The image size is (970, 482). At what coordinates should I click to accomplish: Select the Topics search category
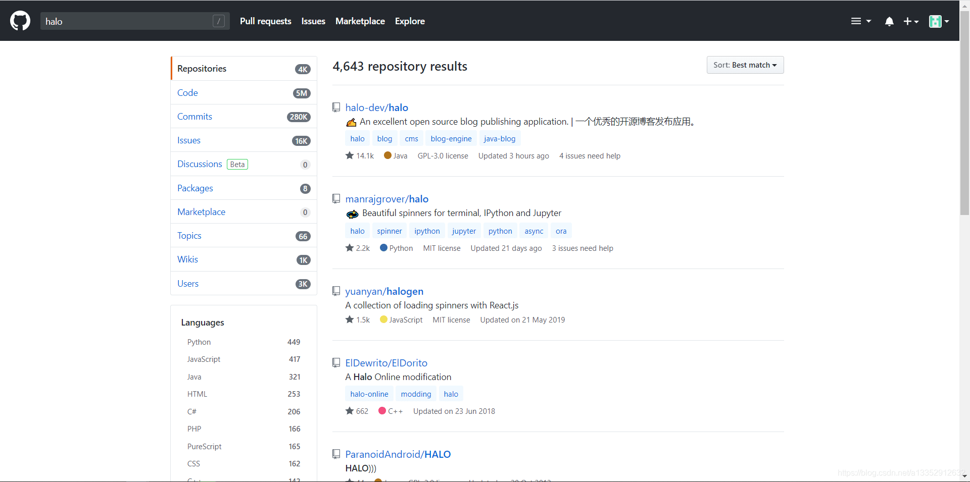[x=244, y=236]
